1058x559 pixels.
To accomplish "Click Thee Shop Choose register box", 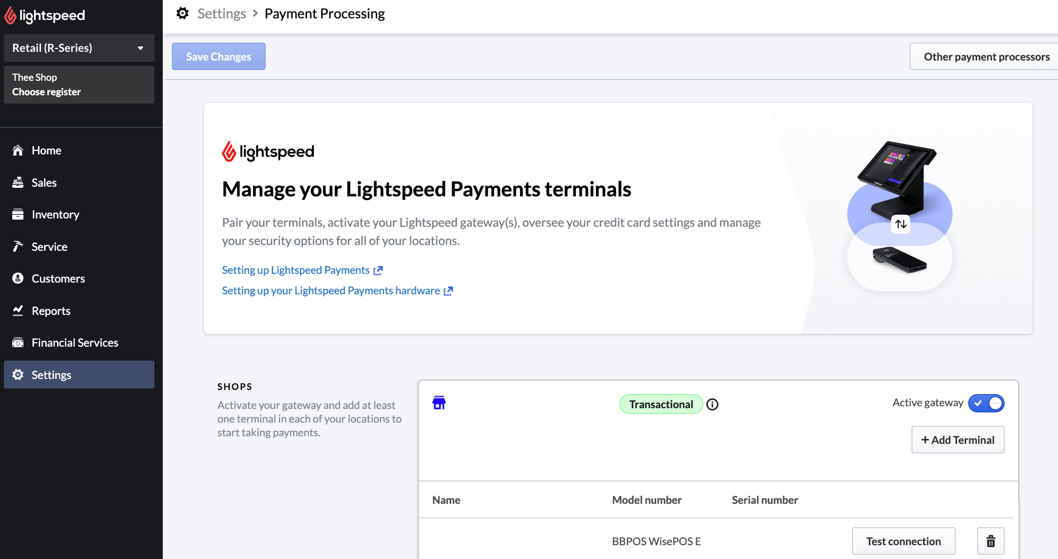I will click(79, 85).
